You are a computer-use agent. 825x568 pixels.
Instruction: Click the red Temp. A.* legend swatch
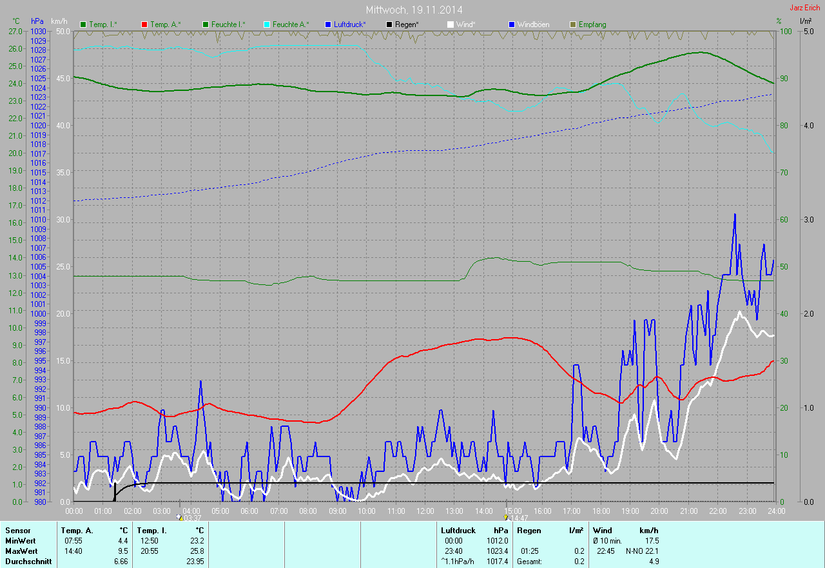coord(144,24)
